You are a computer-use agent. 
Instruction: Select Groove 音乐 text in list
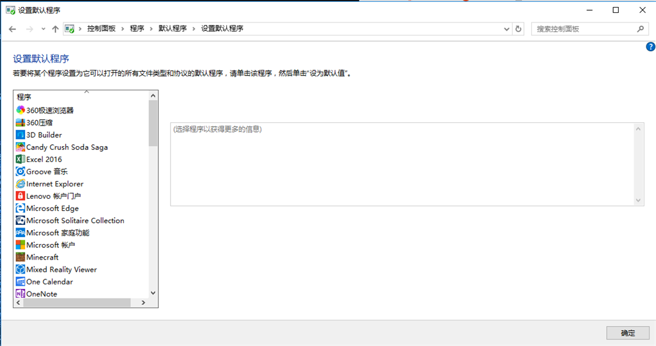47,172
